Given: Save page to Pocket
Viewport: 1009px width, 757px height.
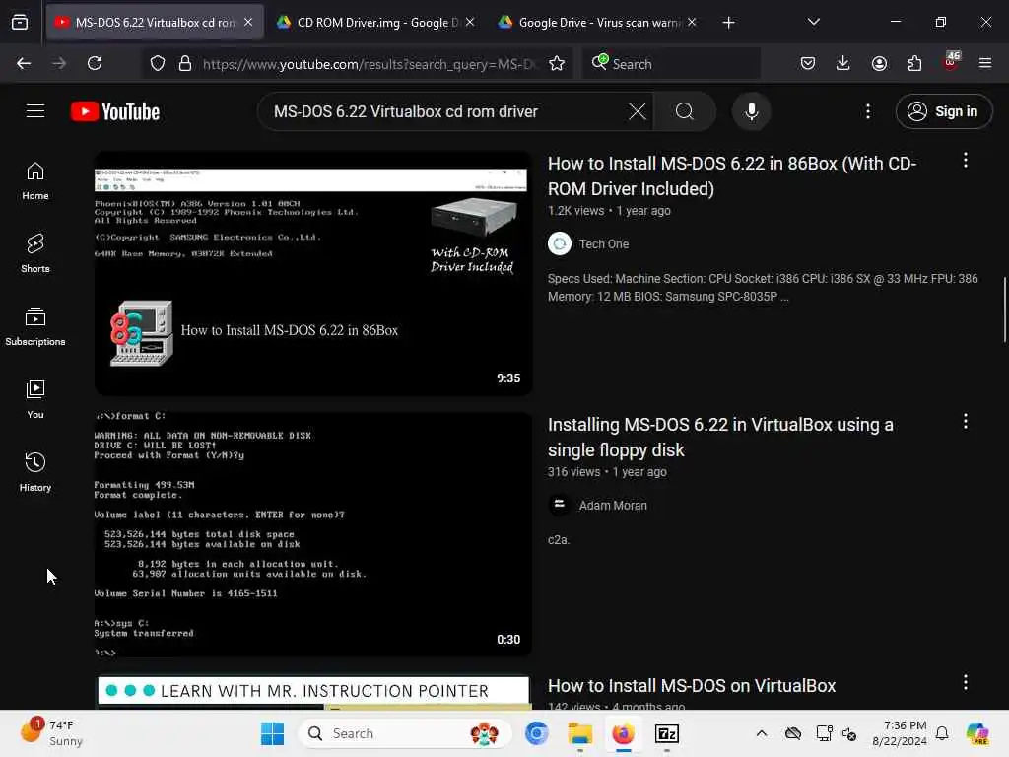Looking at the screenshot, I should [808, 63].
